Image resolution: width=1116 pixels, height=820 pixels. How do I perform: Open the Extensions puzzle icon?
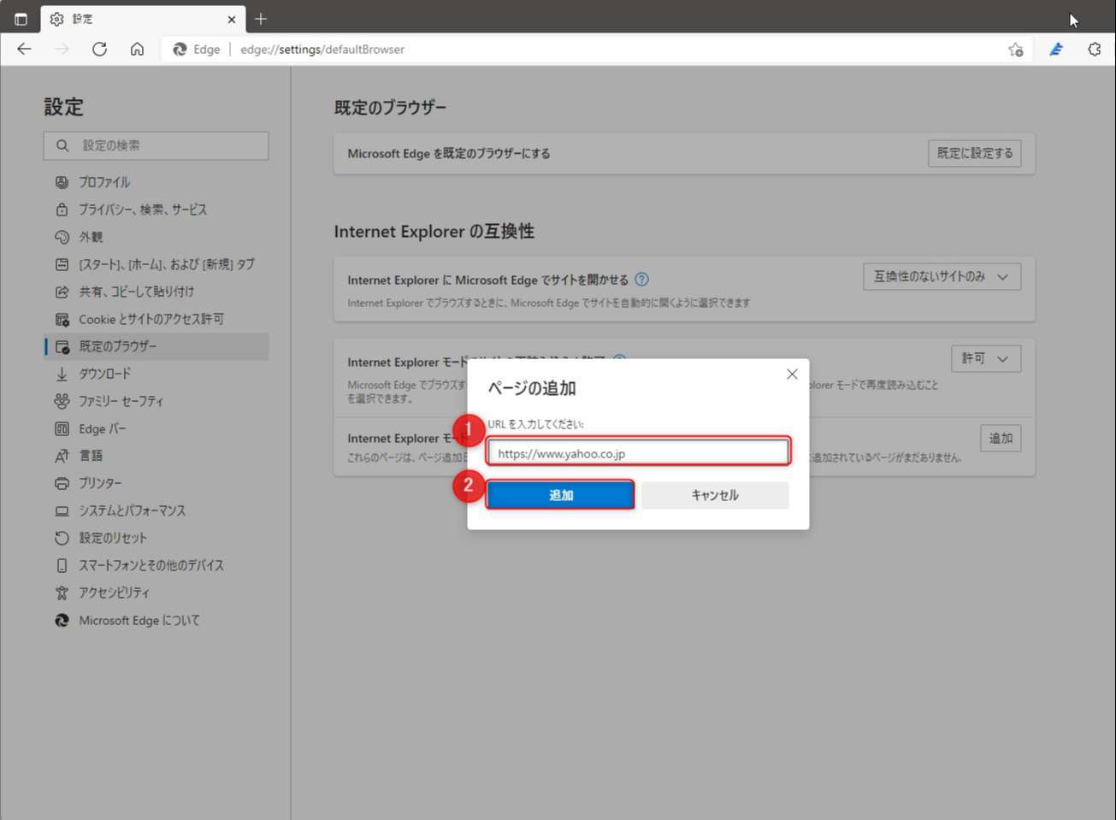coord(1094,50)
